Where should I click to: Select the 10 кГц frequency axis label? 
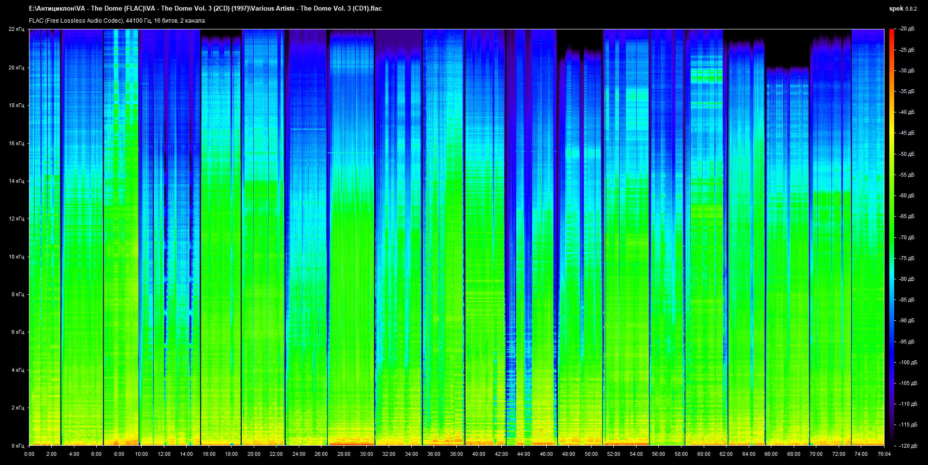[16, 257]
